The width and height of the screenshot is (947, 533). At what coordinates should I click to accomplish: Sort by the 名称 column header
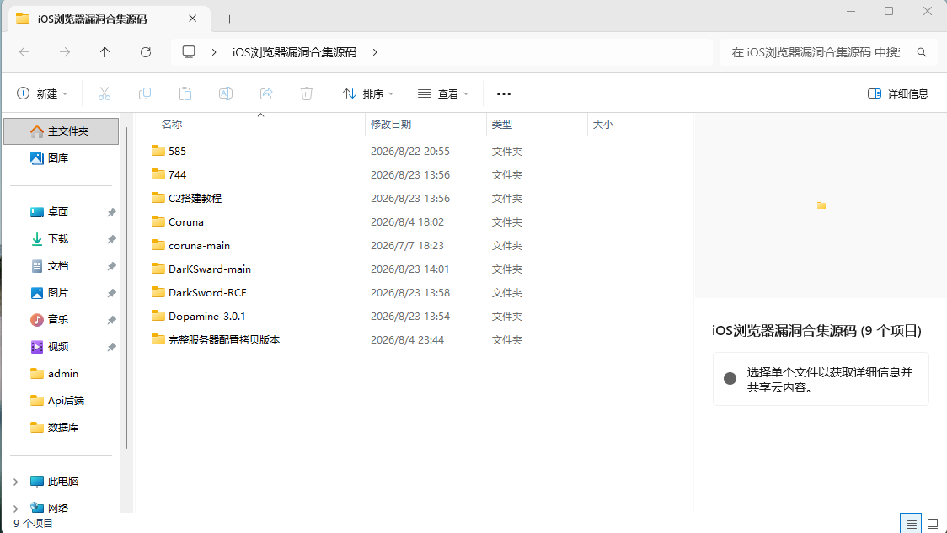click(x=172, y=125)
